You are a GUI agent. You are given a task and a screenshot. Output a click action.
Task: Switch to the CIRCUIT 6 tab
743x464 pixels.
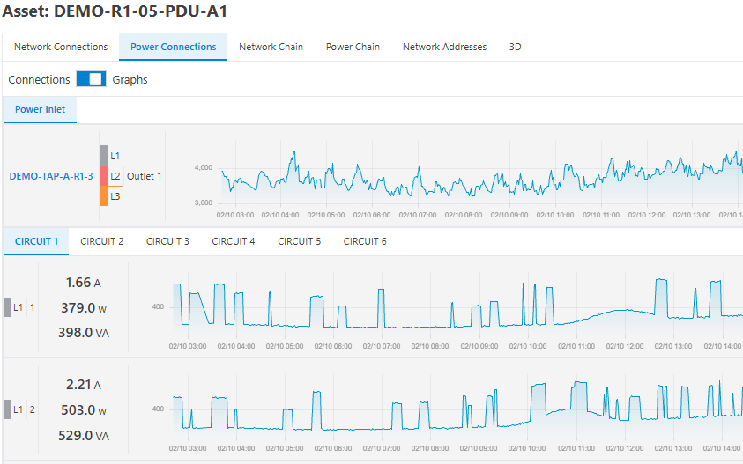[x=365, y=241]
